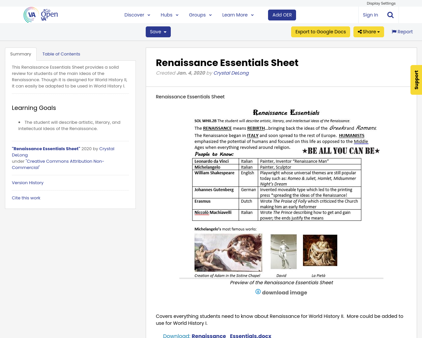Click the Share icon button

coord(361,32)
